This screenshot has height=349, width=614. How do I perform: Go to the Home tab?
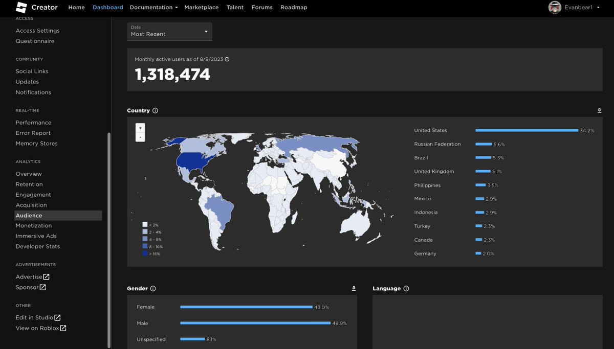(x=76, y=7)
